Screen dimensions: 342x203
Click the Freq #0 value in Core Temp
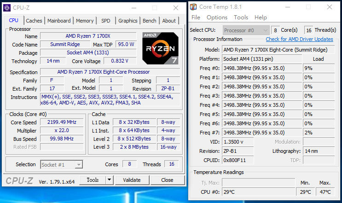(262, 68)
